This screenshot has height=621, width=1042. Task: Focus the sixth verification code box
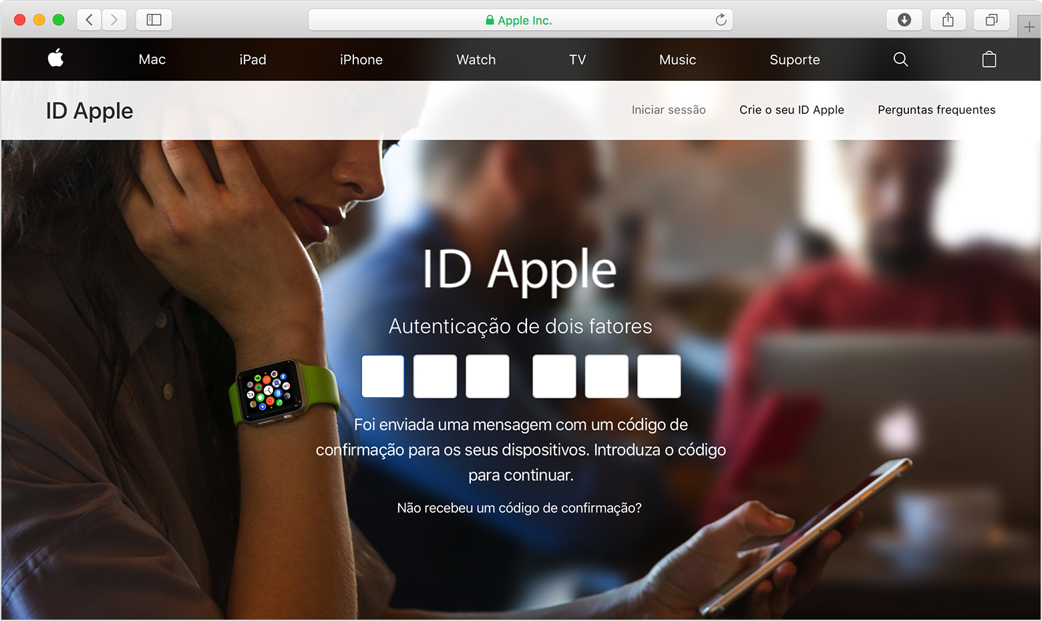[x=659, y=377]
